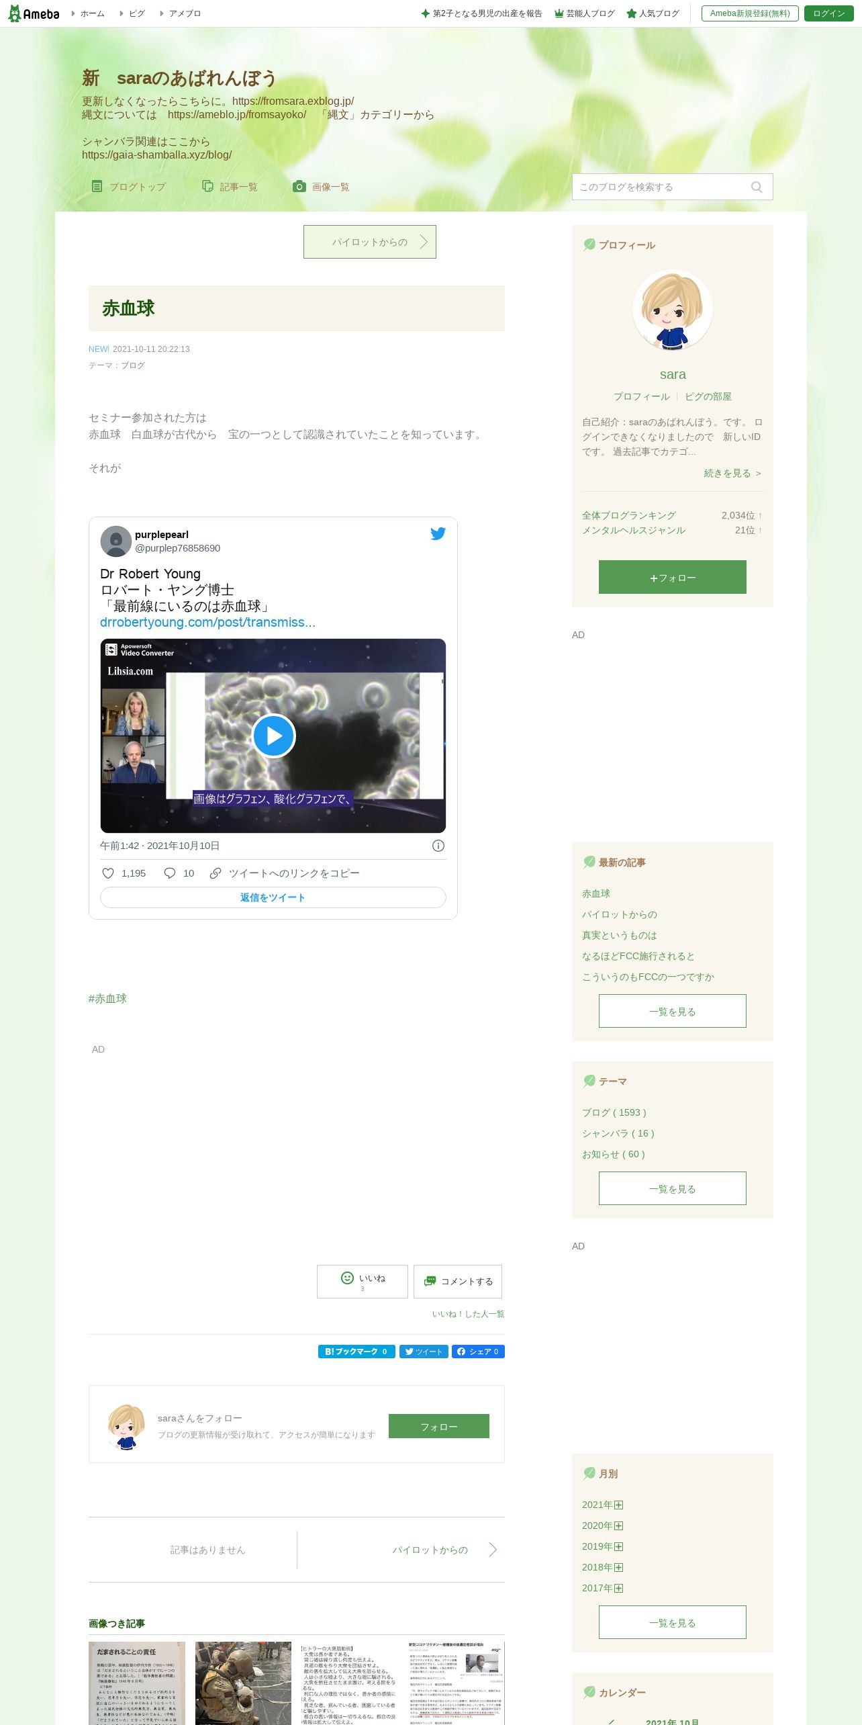
Task: Click the B!ブックマーク share button
Action: pos(356,1352)
